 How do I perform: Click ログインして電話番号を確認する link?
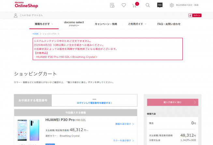point(94,103)
